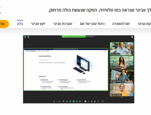Screen dimensions: 151x115
Task: Click the Documentation search field in shared screen
Action: pos(53,60)
